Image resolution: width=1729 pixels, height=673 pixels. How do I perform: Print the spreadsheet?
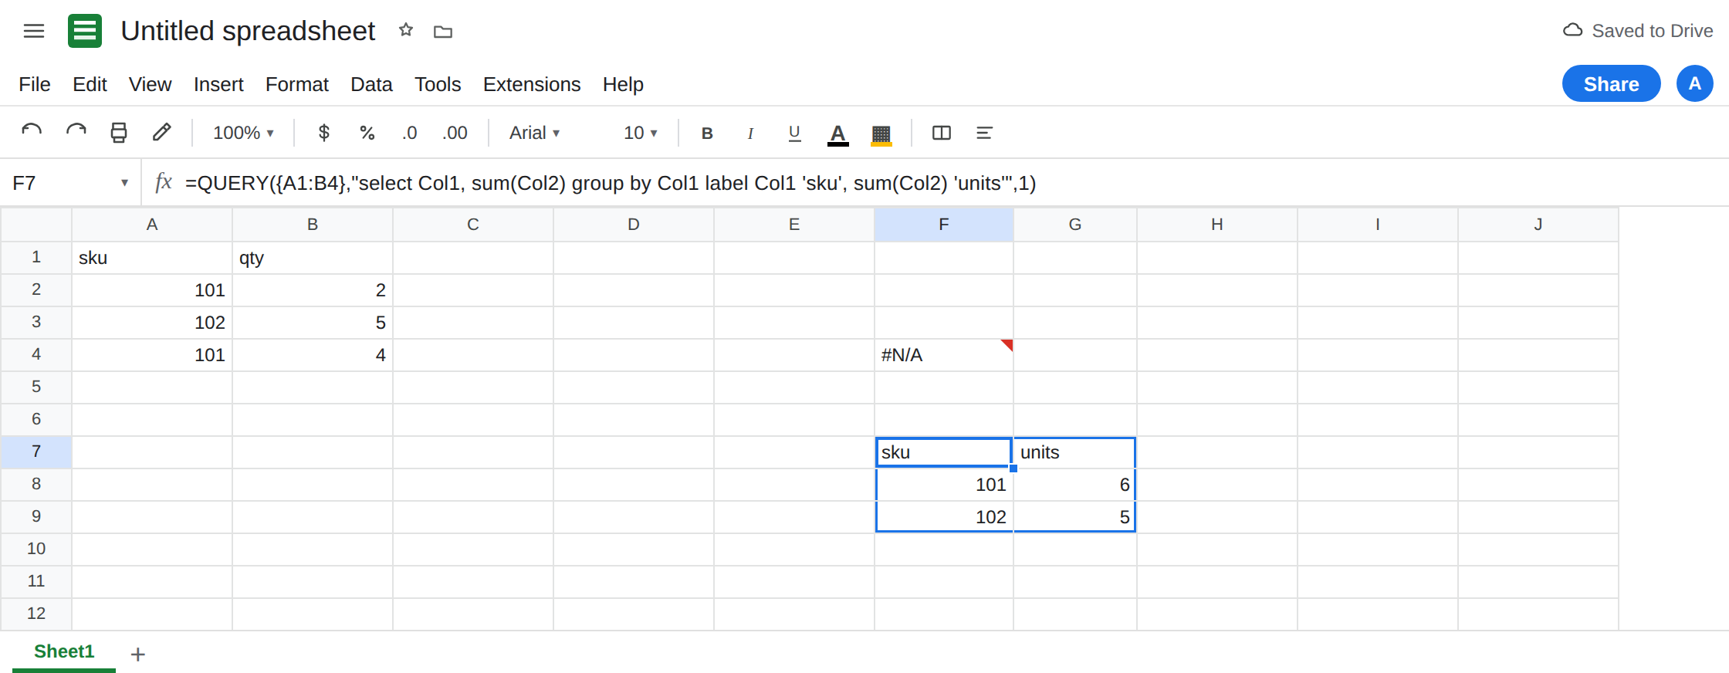click(x=119, y=133)
